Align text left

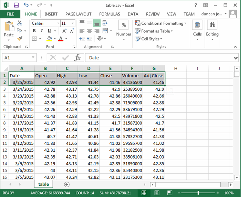[82, 31]
